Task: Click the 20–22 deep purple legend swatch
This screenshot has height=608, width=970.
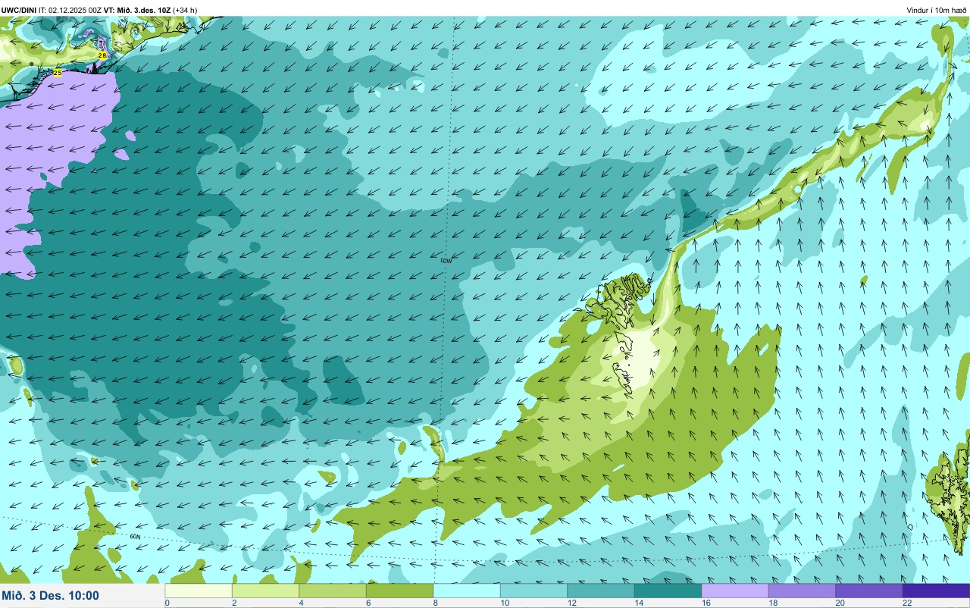Action: (869, 591)
